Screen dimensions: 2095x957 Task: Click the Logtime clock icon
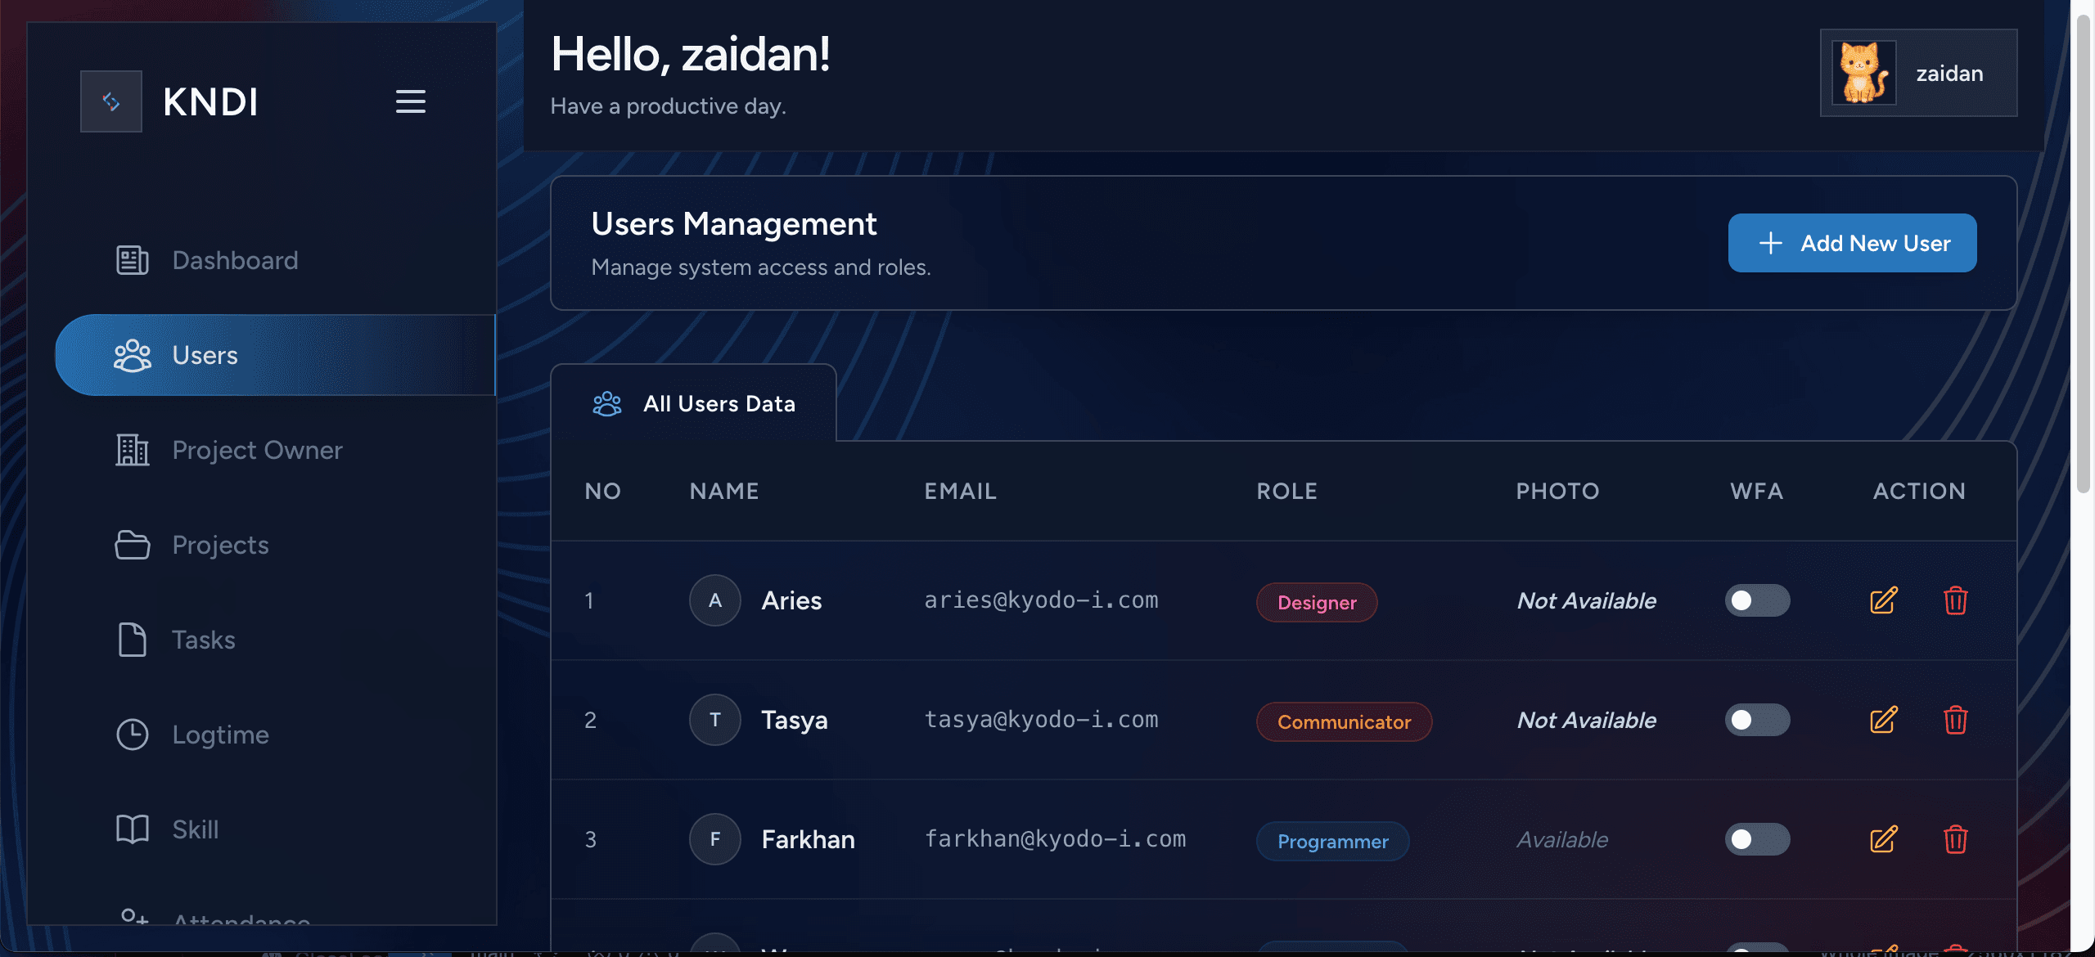[132, 735]
